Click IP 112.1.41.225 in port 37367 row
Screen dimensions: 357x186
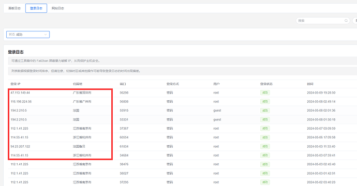coord(19,129)
